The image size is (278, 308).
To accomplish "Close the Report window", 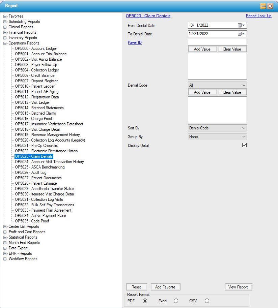I will pos(270,6).
